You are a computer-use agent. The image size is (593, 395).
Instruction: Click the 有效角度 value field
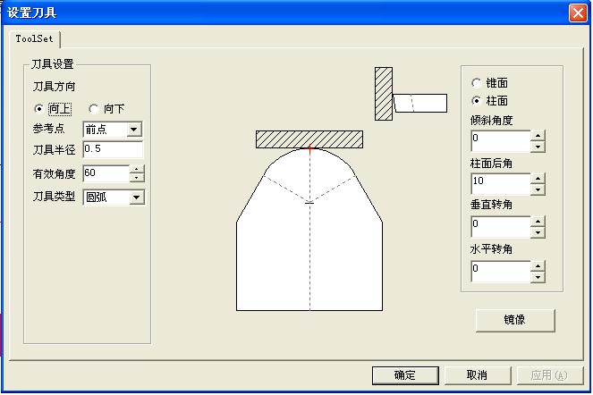point(106,173)
